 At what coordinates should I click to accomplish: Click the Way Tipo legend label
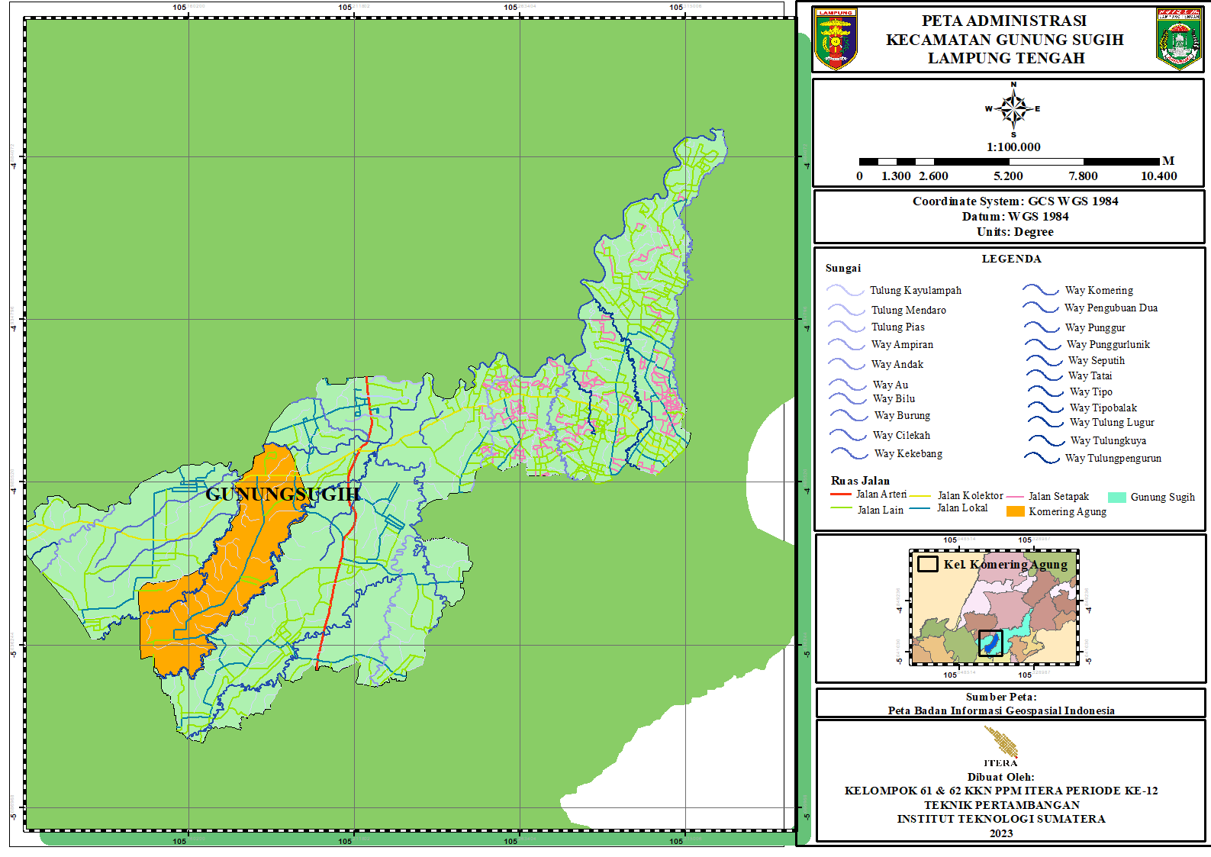pyautogui.click(x=1090, y=391)
